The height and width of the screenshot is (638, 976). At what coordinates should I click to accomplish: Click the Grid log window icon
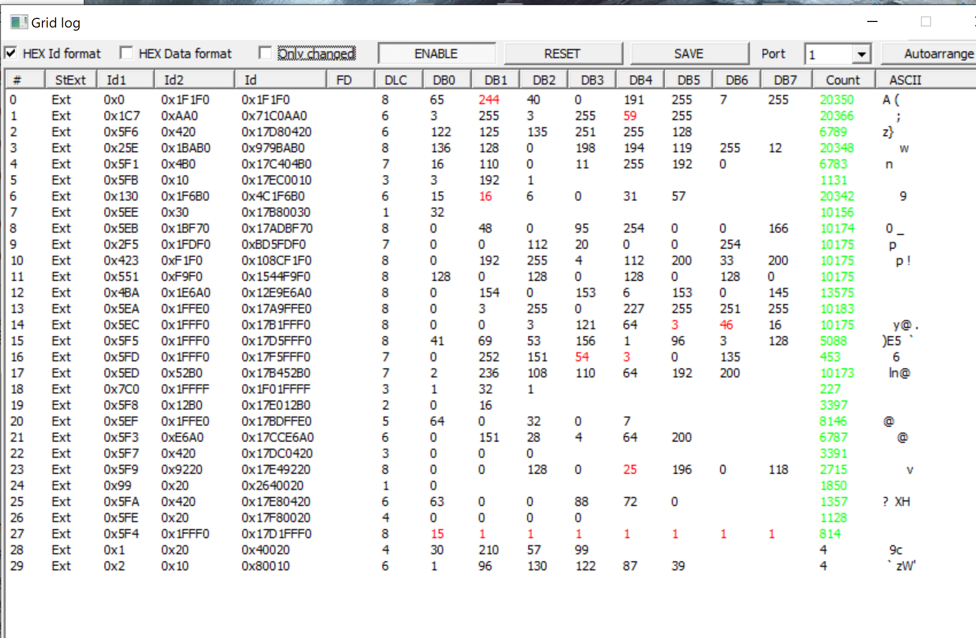18,22
